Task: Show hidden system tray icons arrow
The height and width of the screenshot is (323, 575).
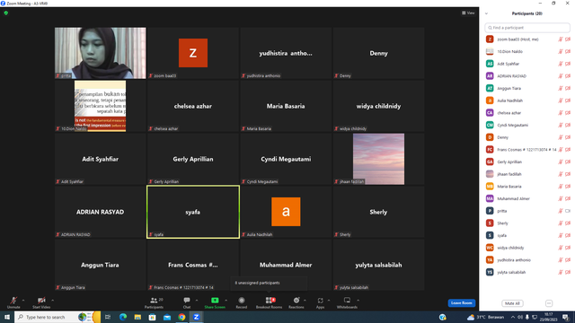Action: [x=513, y=317]
